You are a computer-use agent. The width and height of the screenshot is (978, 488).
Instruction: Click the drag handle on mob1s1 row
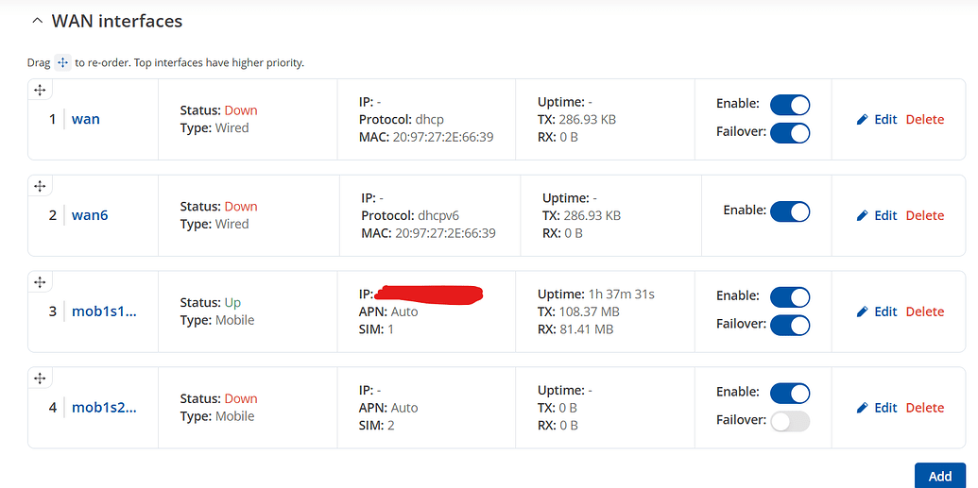[x=40, y=282]
